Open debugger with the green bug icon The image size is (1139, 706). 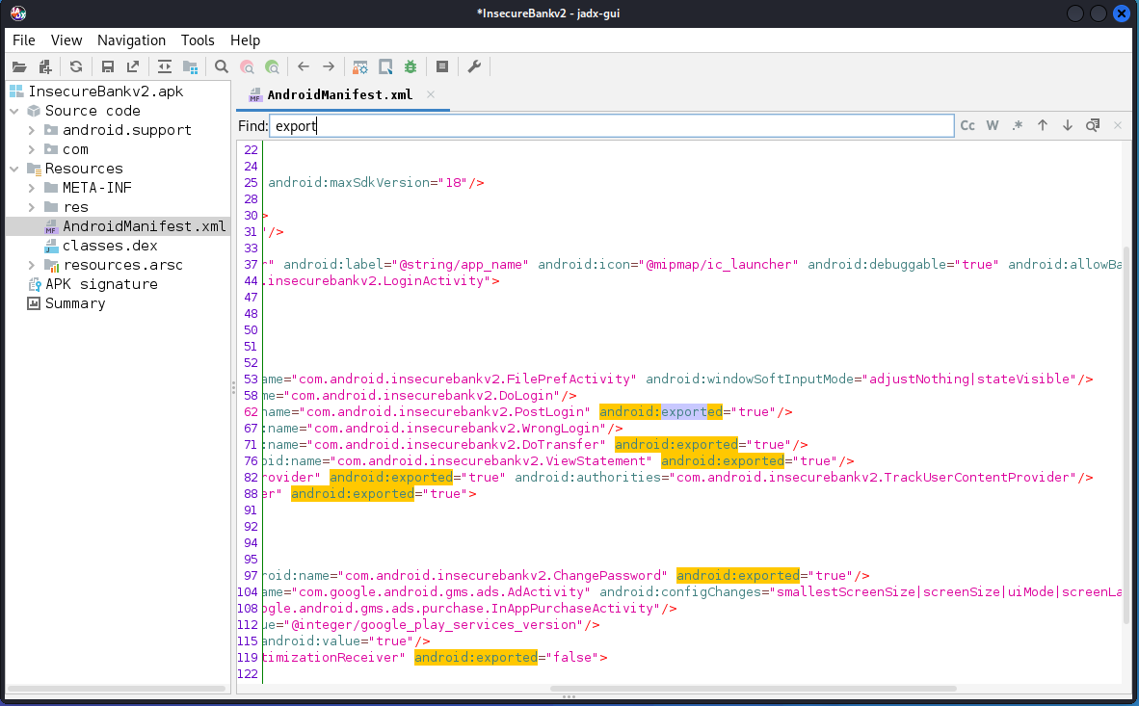pyautogui.click(x=411, y=66)
